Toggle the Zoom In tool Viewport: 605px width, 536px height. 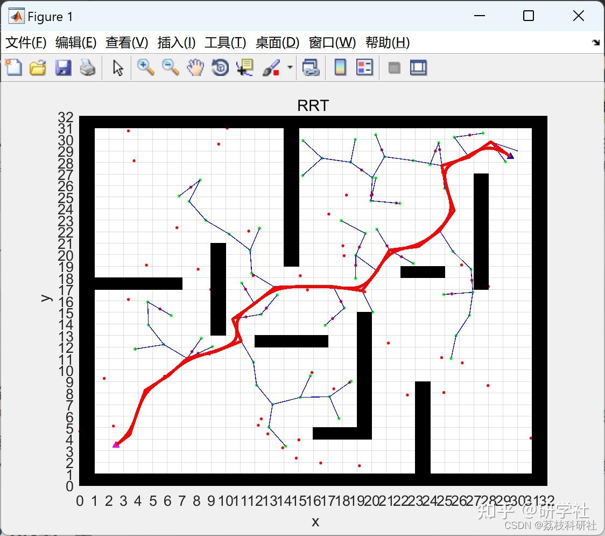[x=145, y=67]
